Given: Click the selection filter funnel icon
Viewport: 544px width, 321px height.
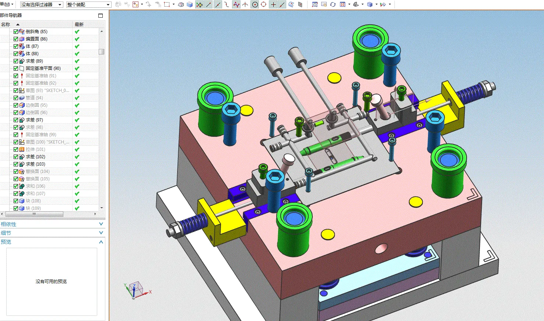Looking at the screenshot, I should click(136, 4).
